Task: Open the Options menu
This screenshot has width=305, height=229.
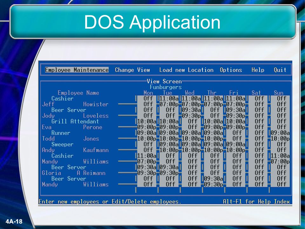Action: (231, 70)
